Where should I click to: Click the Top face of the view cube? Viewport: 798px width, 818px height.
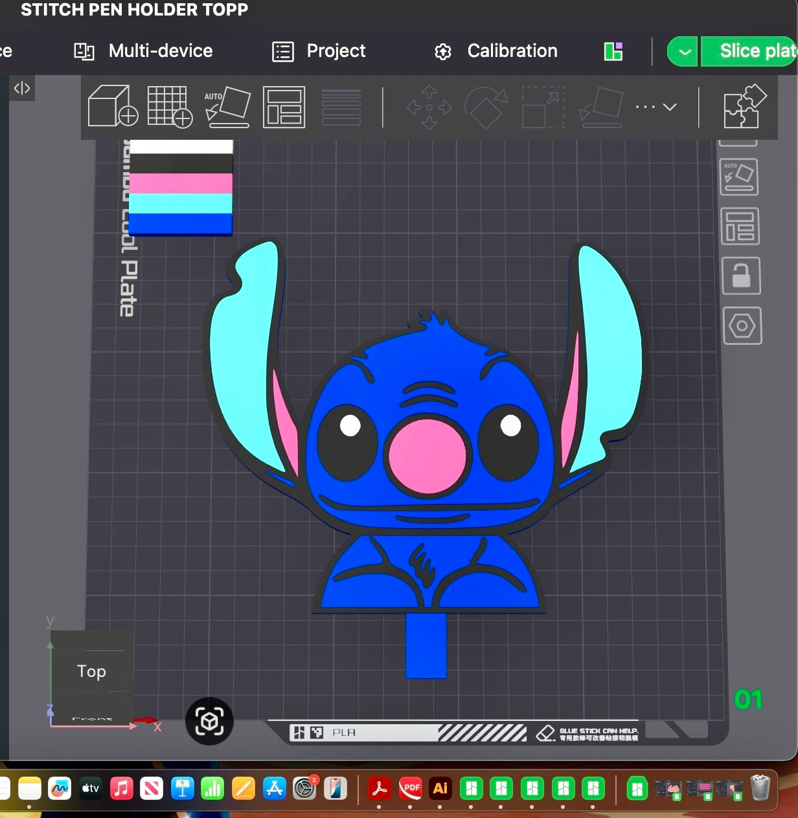[91, 671]
